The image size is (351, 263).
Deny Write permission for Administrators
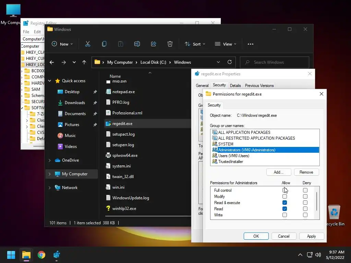pyautogui.click(x=305, y=215)
